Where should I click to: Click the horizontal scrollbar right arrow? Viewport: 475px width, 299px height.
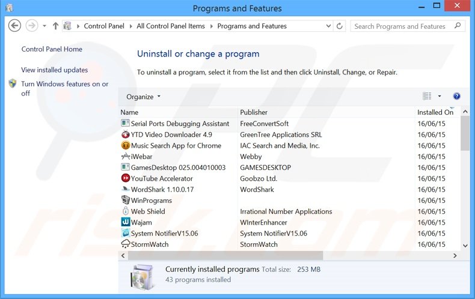(455, 255)
